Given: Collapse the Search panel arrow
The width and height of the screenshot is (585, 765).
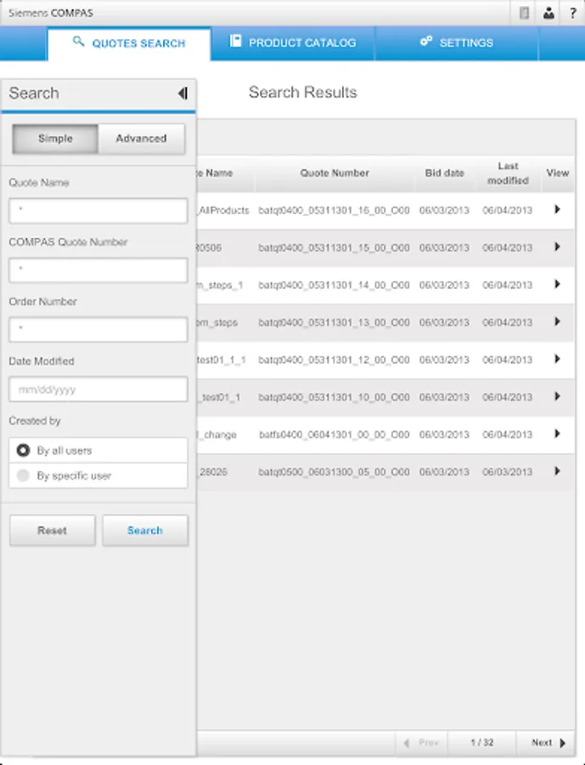Looking at the screenshot, I should point(183,93).
